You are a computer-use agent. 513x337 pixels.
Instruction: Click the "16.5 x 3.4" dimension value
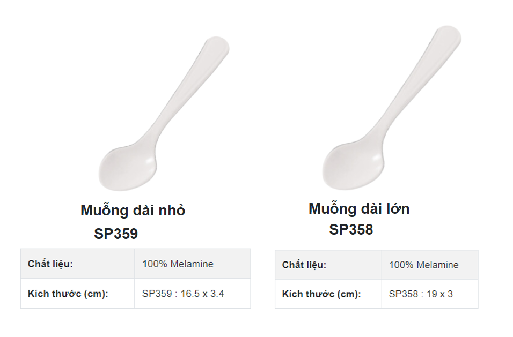202,294
